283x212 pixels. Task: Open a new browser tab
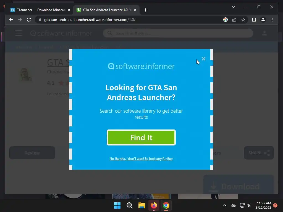point(145,10)
